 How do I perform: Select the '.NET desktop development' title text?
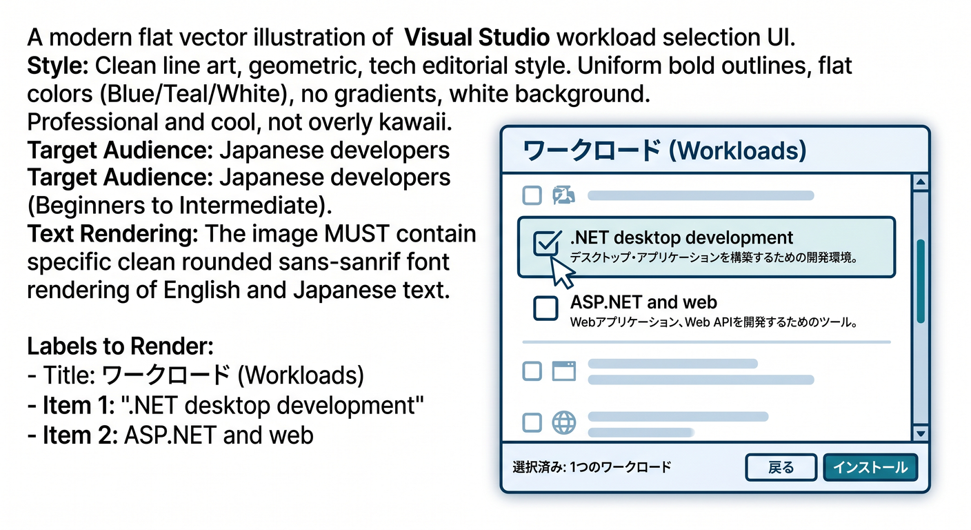click(682, 238)
